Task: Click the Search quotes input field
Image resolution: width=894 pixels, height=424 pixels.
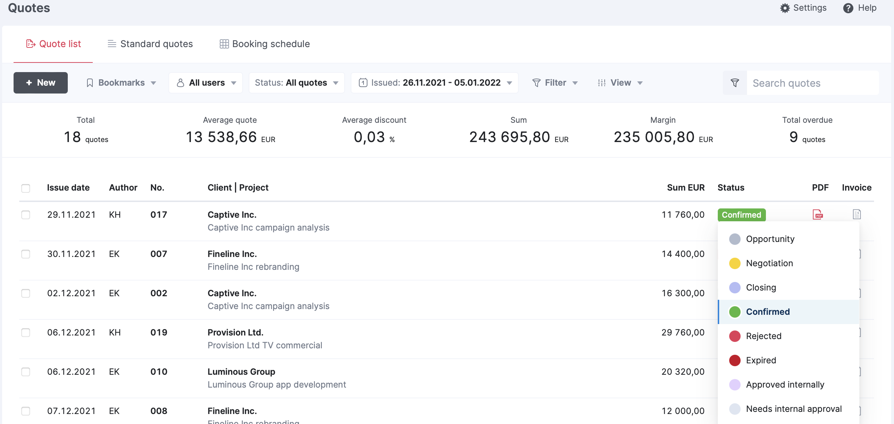Action: pyautogui.click(x=813, y=83)
